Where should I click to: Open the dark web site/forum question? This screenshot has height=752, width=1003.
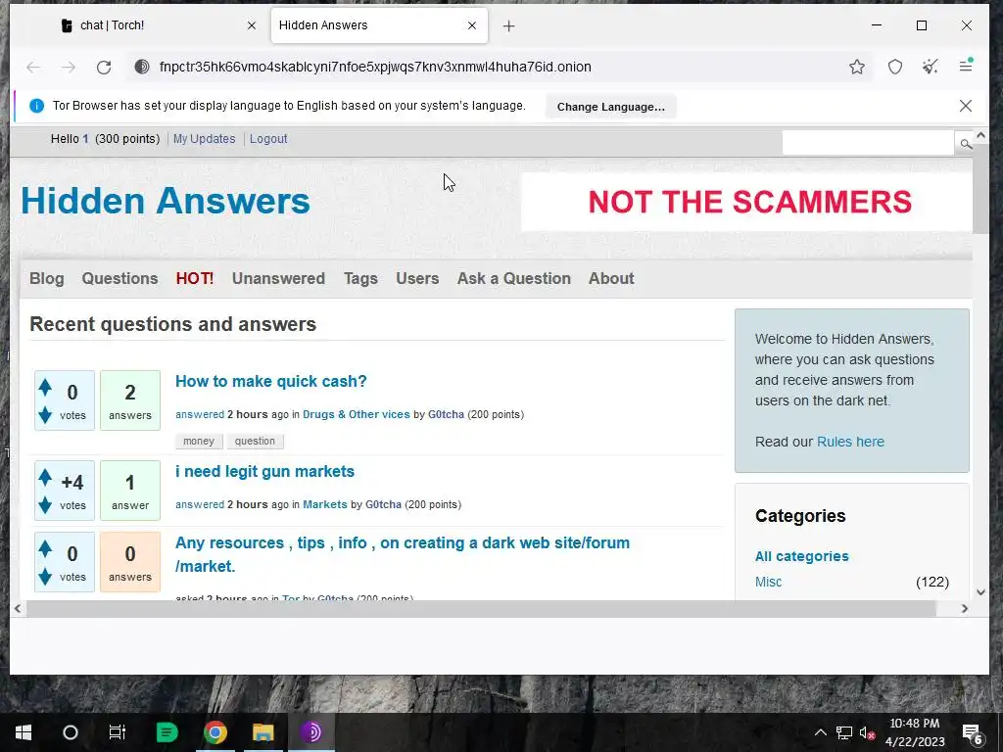pyautogui.click(x=403, y=554)
